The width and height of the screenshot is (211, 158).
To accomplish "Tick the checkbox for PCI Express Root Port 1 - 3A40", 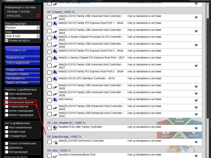I will pyautogui.click(x=49, y=24).
